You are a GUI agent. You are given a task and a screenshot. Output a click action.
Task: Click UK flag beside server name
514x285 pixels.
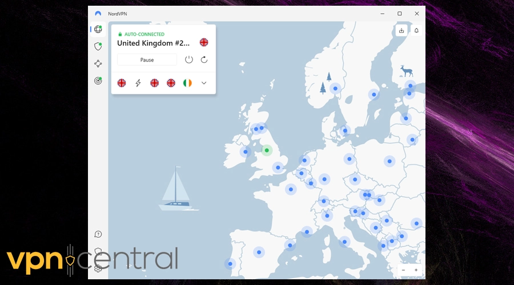click(204, 42)
